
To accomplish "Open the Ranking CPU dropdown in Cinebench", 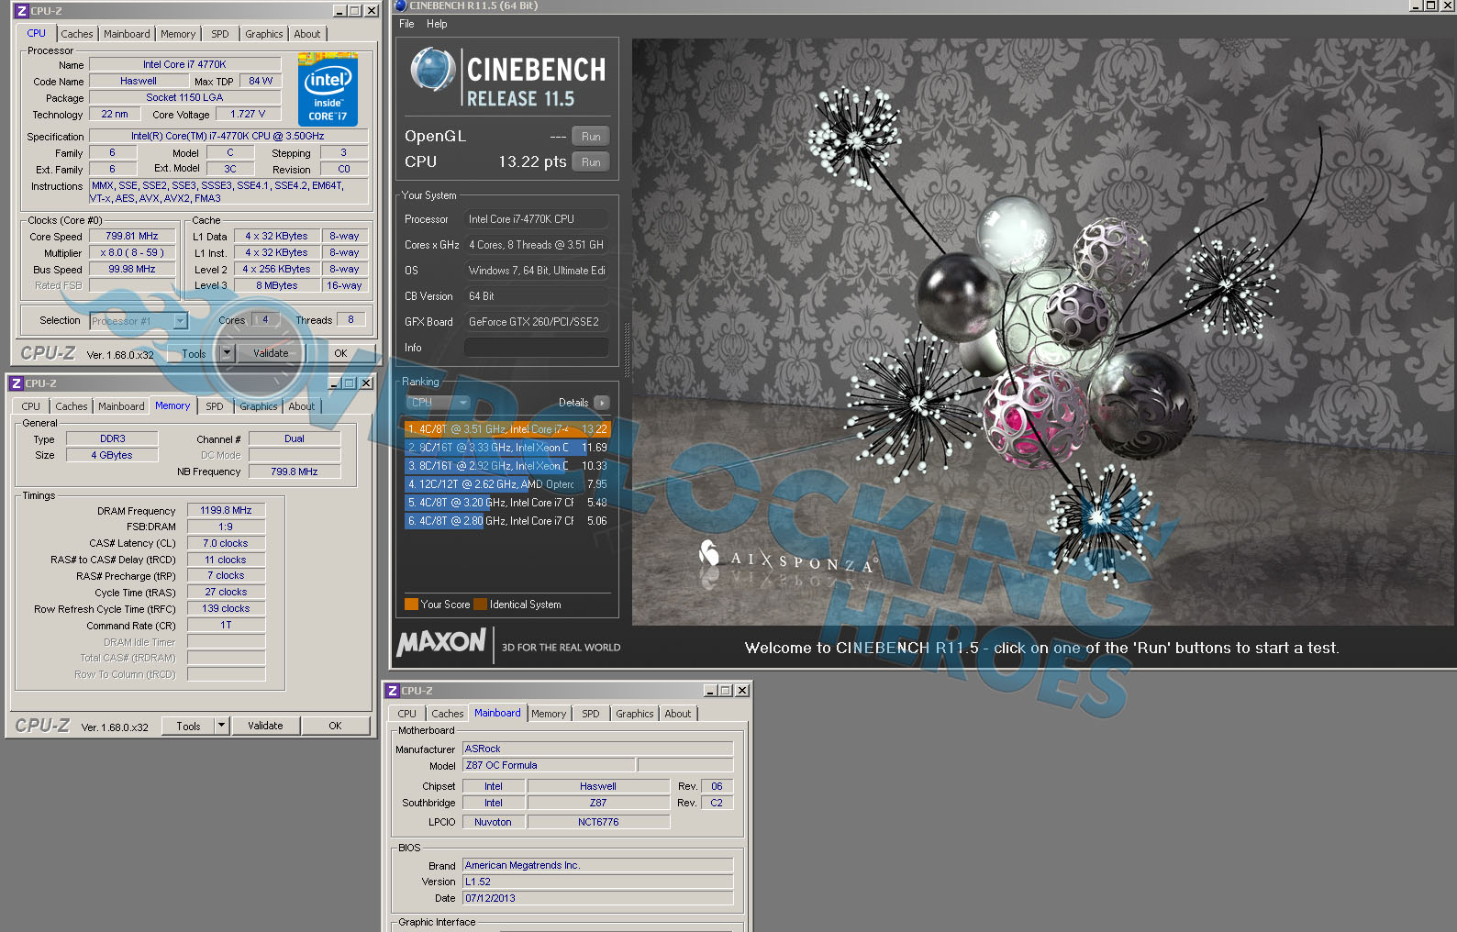I will (439, 403).
